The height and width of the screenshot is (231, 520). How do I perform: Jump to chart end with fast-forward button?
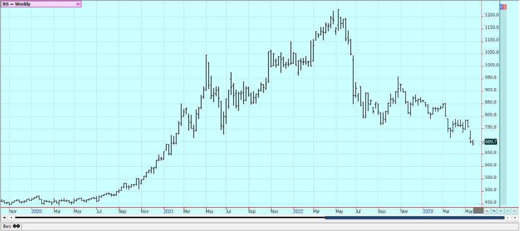click(x=515, y=218)
